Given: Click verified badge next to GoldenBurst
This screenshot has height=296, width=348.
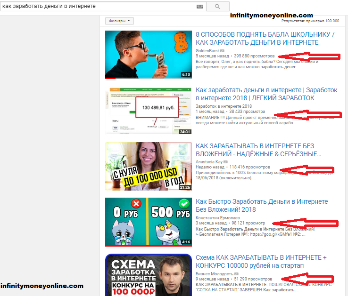Looking at the screenshot, I should click(222, 51).
